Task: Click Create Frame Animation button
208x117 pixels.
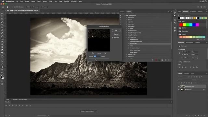Action: click(87, 111)
